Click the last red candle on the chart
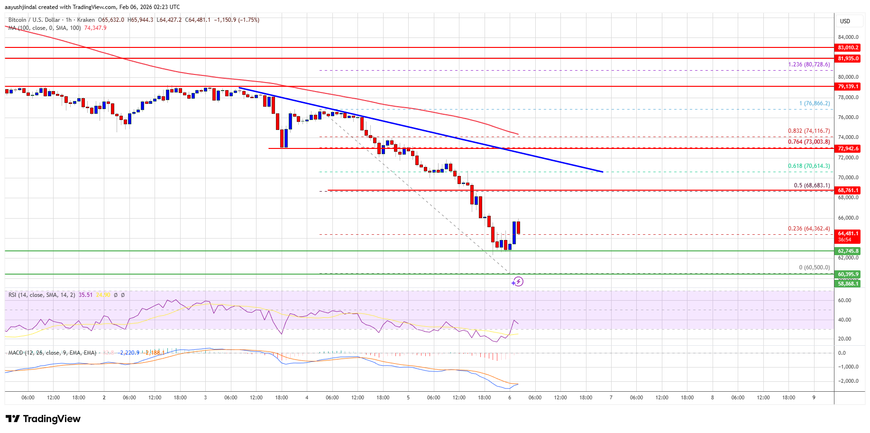This screenshot has width=870, height=433. click(x=518, y=227)
